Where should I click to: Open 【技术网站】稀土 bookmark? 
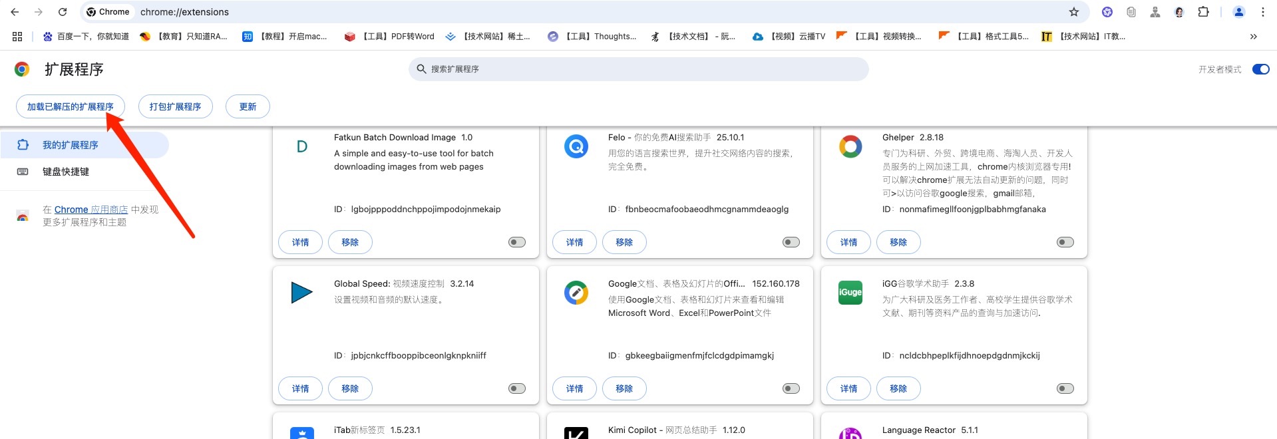coord(488,37)
